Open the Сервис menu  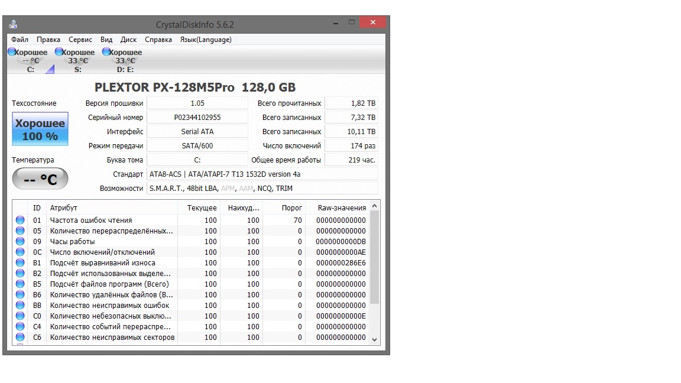click(80, 40)
